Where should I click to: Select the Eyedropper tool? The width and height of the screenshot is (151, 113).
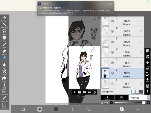pos(4,99)
